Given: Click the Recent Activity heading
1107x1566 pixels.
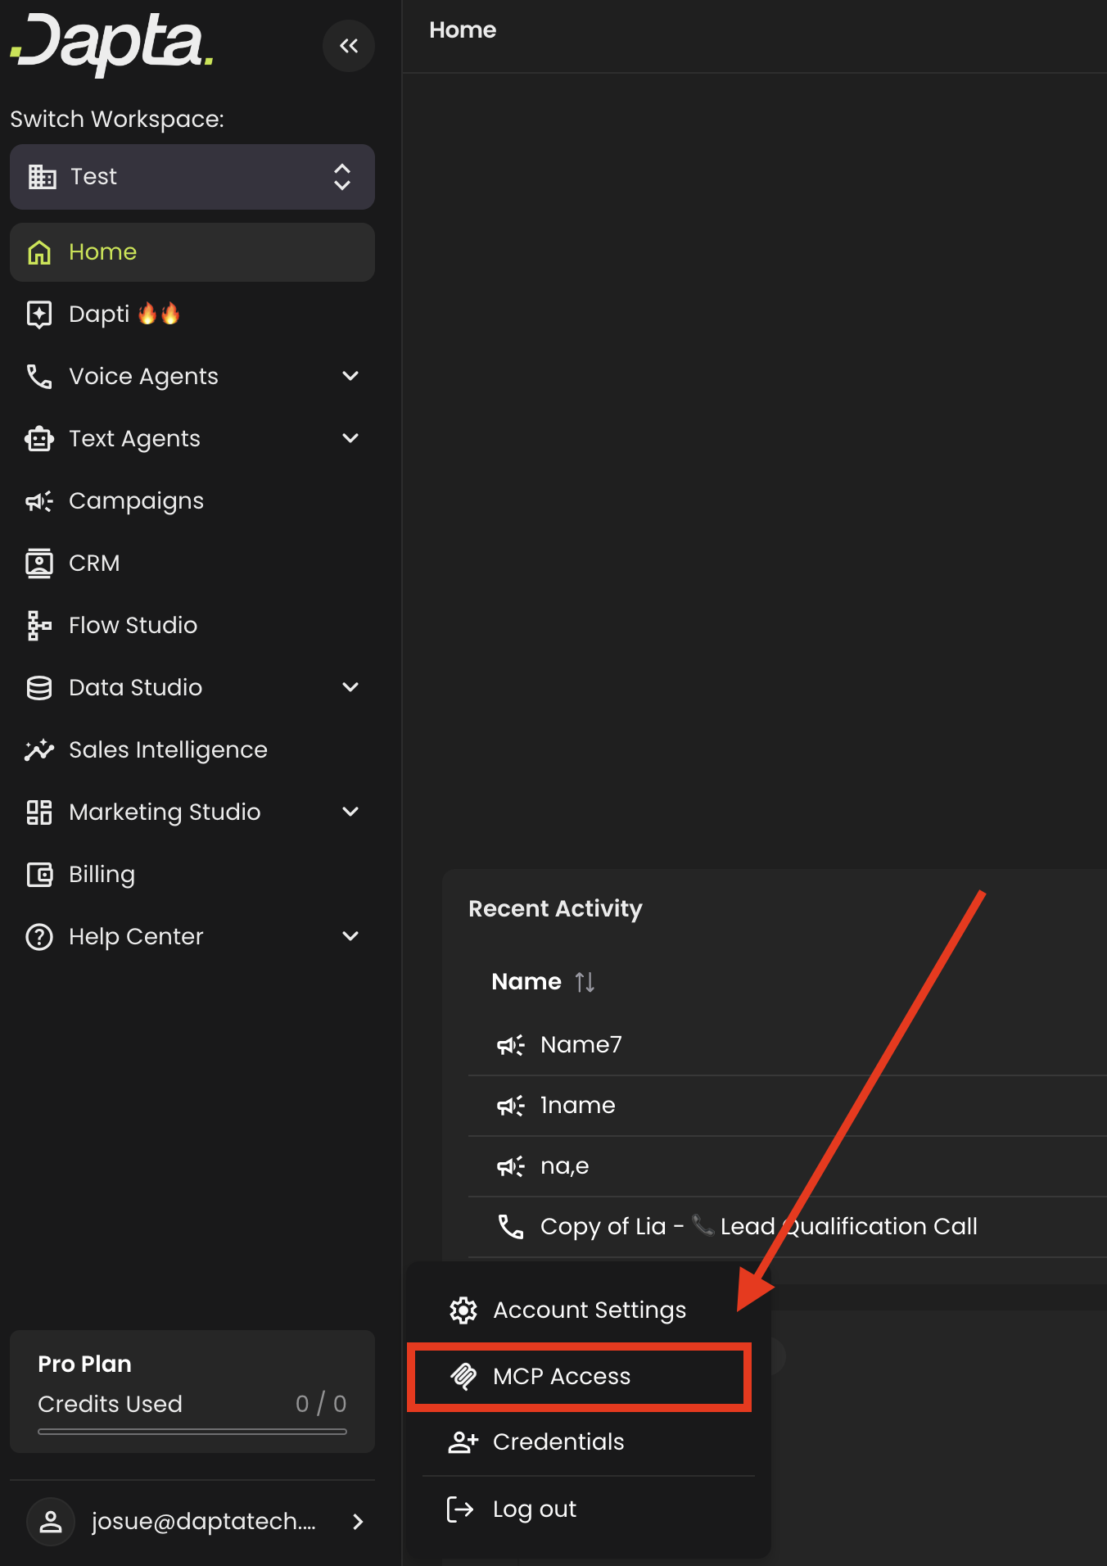Looking at the screenshot, I should click(555, 909).
